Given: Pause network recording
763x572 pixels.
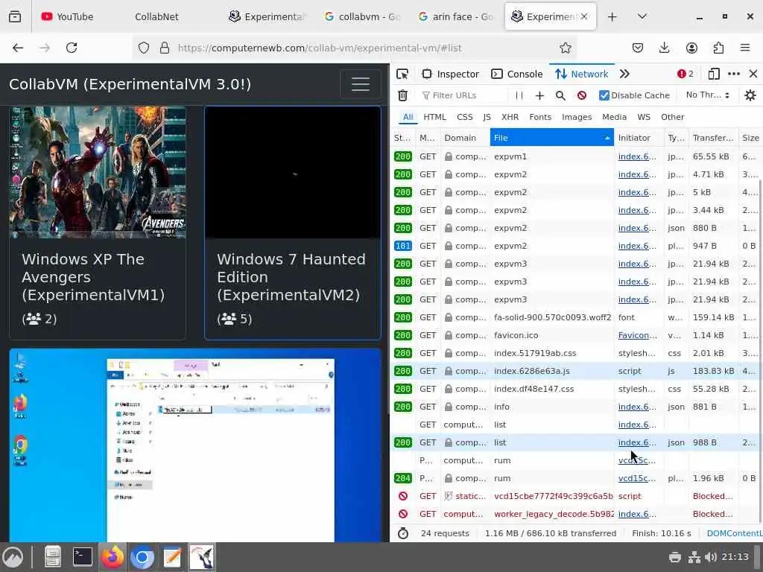Looking at the screenshot, I should (519, 95).
